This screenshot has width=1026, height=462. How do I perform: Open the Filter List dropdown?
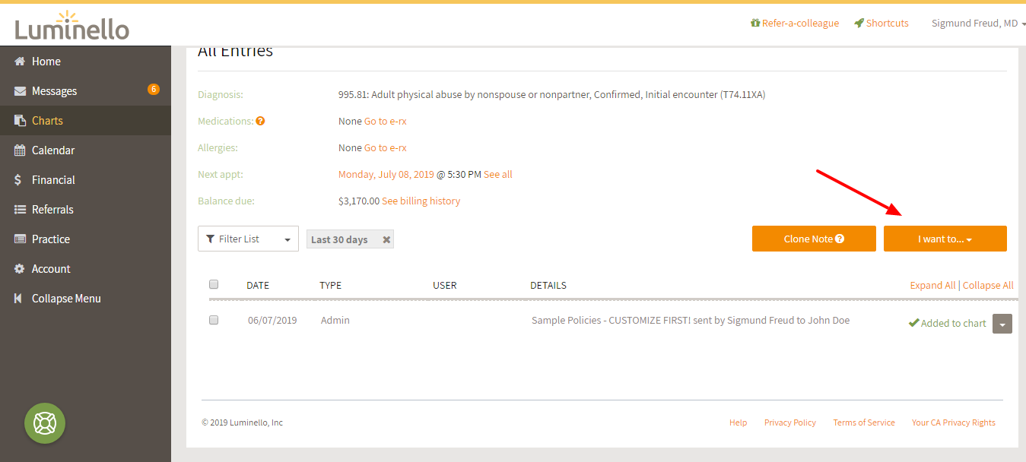click(248, 239)
